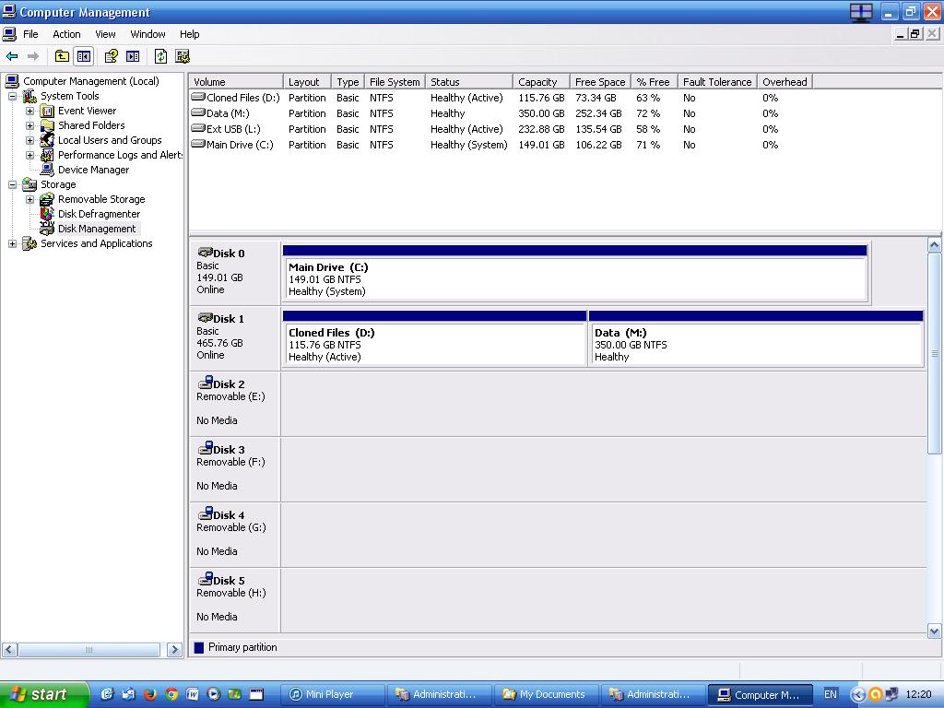The image size is (944, 708).
Task: Expand the Event Viewer node
Action: [29, 111]
